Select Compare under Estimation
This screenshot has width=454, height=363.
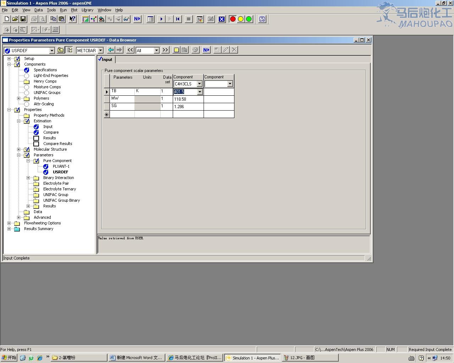(x=51, y=132)
